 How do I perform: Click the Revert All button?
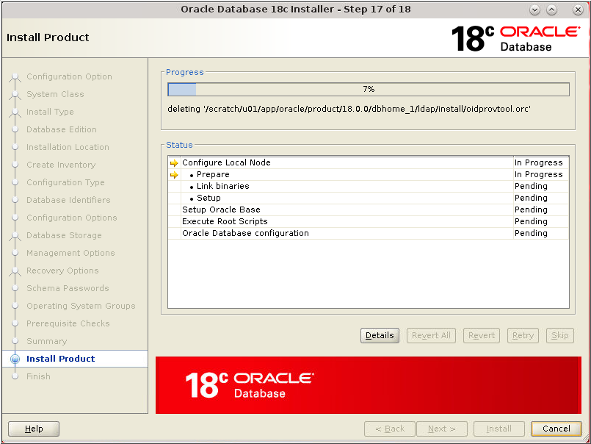pyautogui.click(x=431, y=335)
